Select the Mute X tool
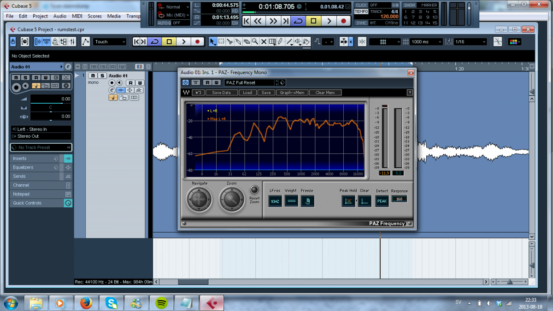Image resolution: width=553 pixels, height=311 pixels. [x=264, y=41]
